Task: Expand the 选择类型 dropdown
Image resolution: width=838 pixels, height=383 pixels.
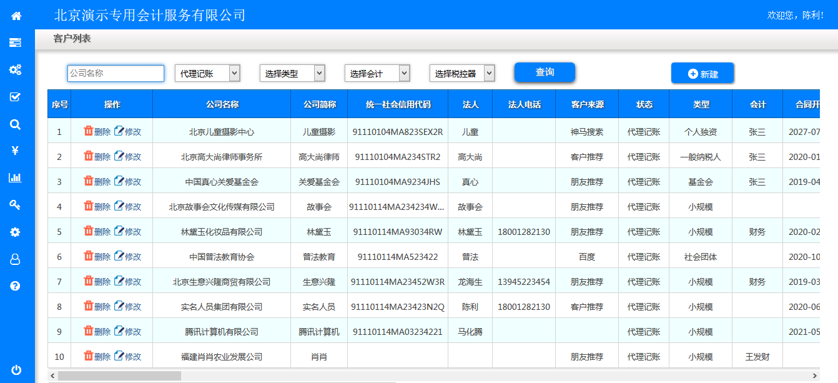Action: (292, 73)
